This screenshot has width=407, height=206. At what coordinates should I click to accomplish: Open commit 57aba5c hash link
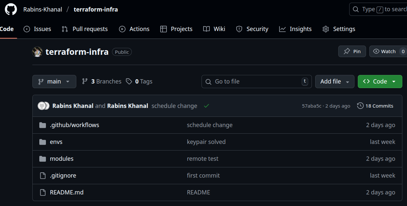click(x=311, y=106)
